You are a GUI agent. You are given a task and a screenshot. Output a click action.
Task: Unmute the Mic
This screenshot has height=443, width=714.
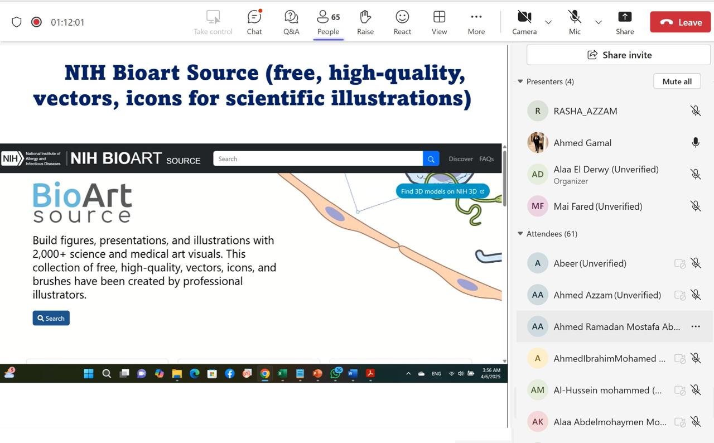click(x=575, y=22)
